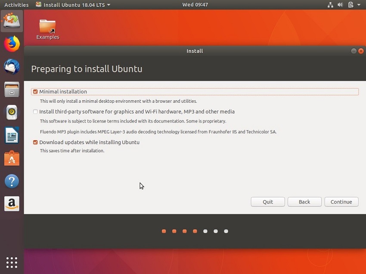Open LibreOffice Writer from the dock
This screenshot has height=274, width=366.
pos(12,136)
